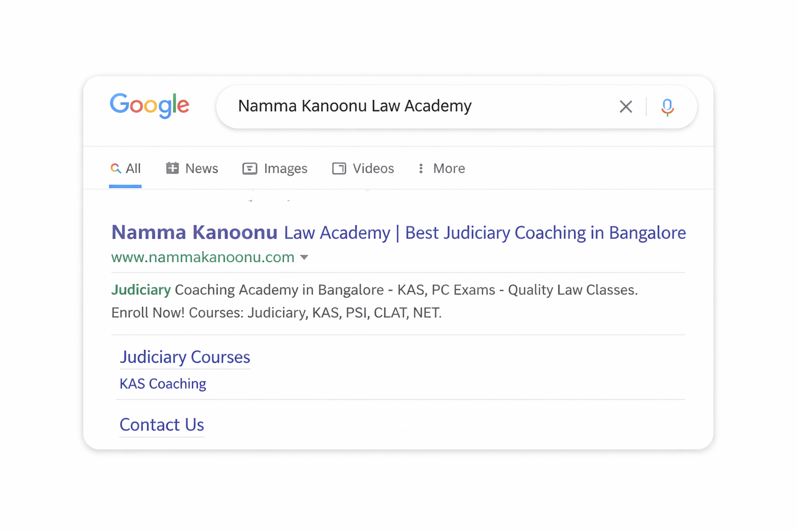Click the magnifier icon beside All
This screenshot has height=531, width=797.
pyautogui.click(x=116, y=169)
